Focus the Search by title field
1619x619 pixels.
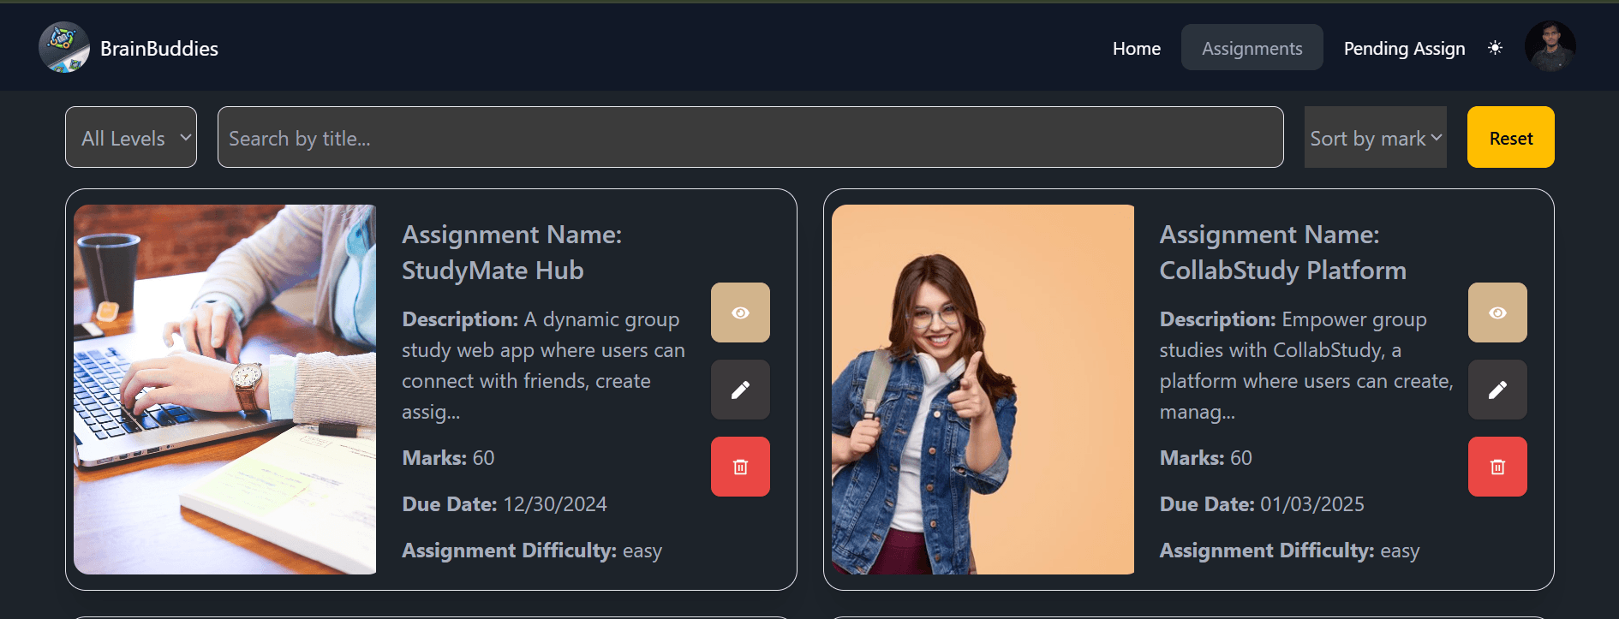750,137
